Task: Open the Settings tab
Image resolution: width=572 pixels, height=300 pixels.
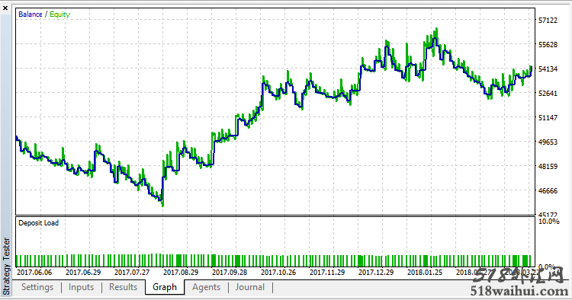Action: tap(37, 287)
